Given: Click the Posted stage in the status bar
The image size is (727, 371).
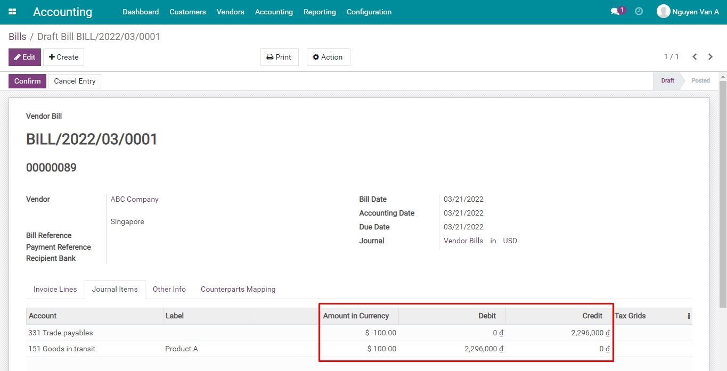Looking at the screenshot, I should tap(700, 80).
